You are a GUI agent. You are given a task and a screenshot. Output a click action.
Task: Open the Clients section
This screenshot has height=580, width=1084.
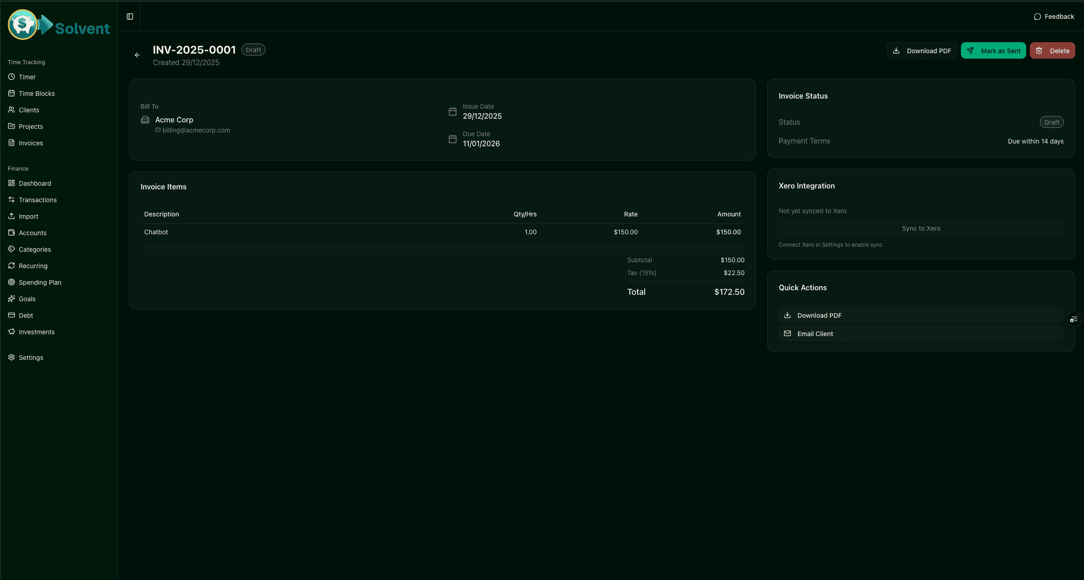coord(29,110)
